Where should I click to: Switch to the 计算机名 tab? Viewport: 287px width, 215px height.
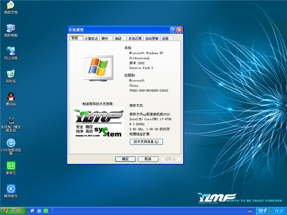(91, 39)
